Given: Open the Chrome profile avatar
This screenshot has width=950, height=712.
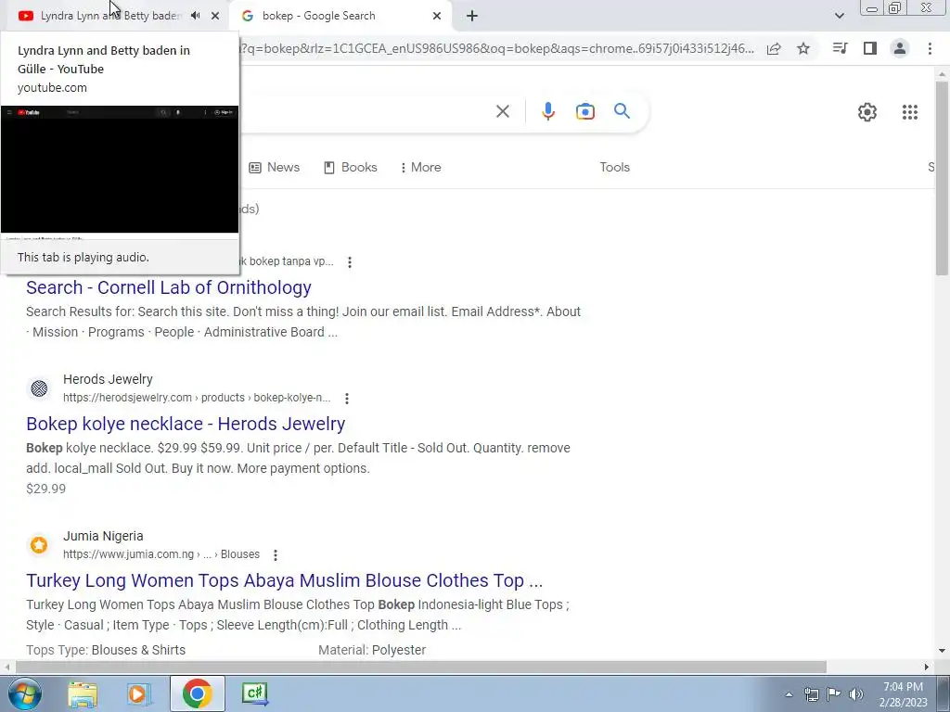Looking at the screenshot, I should point(900,48).
